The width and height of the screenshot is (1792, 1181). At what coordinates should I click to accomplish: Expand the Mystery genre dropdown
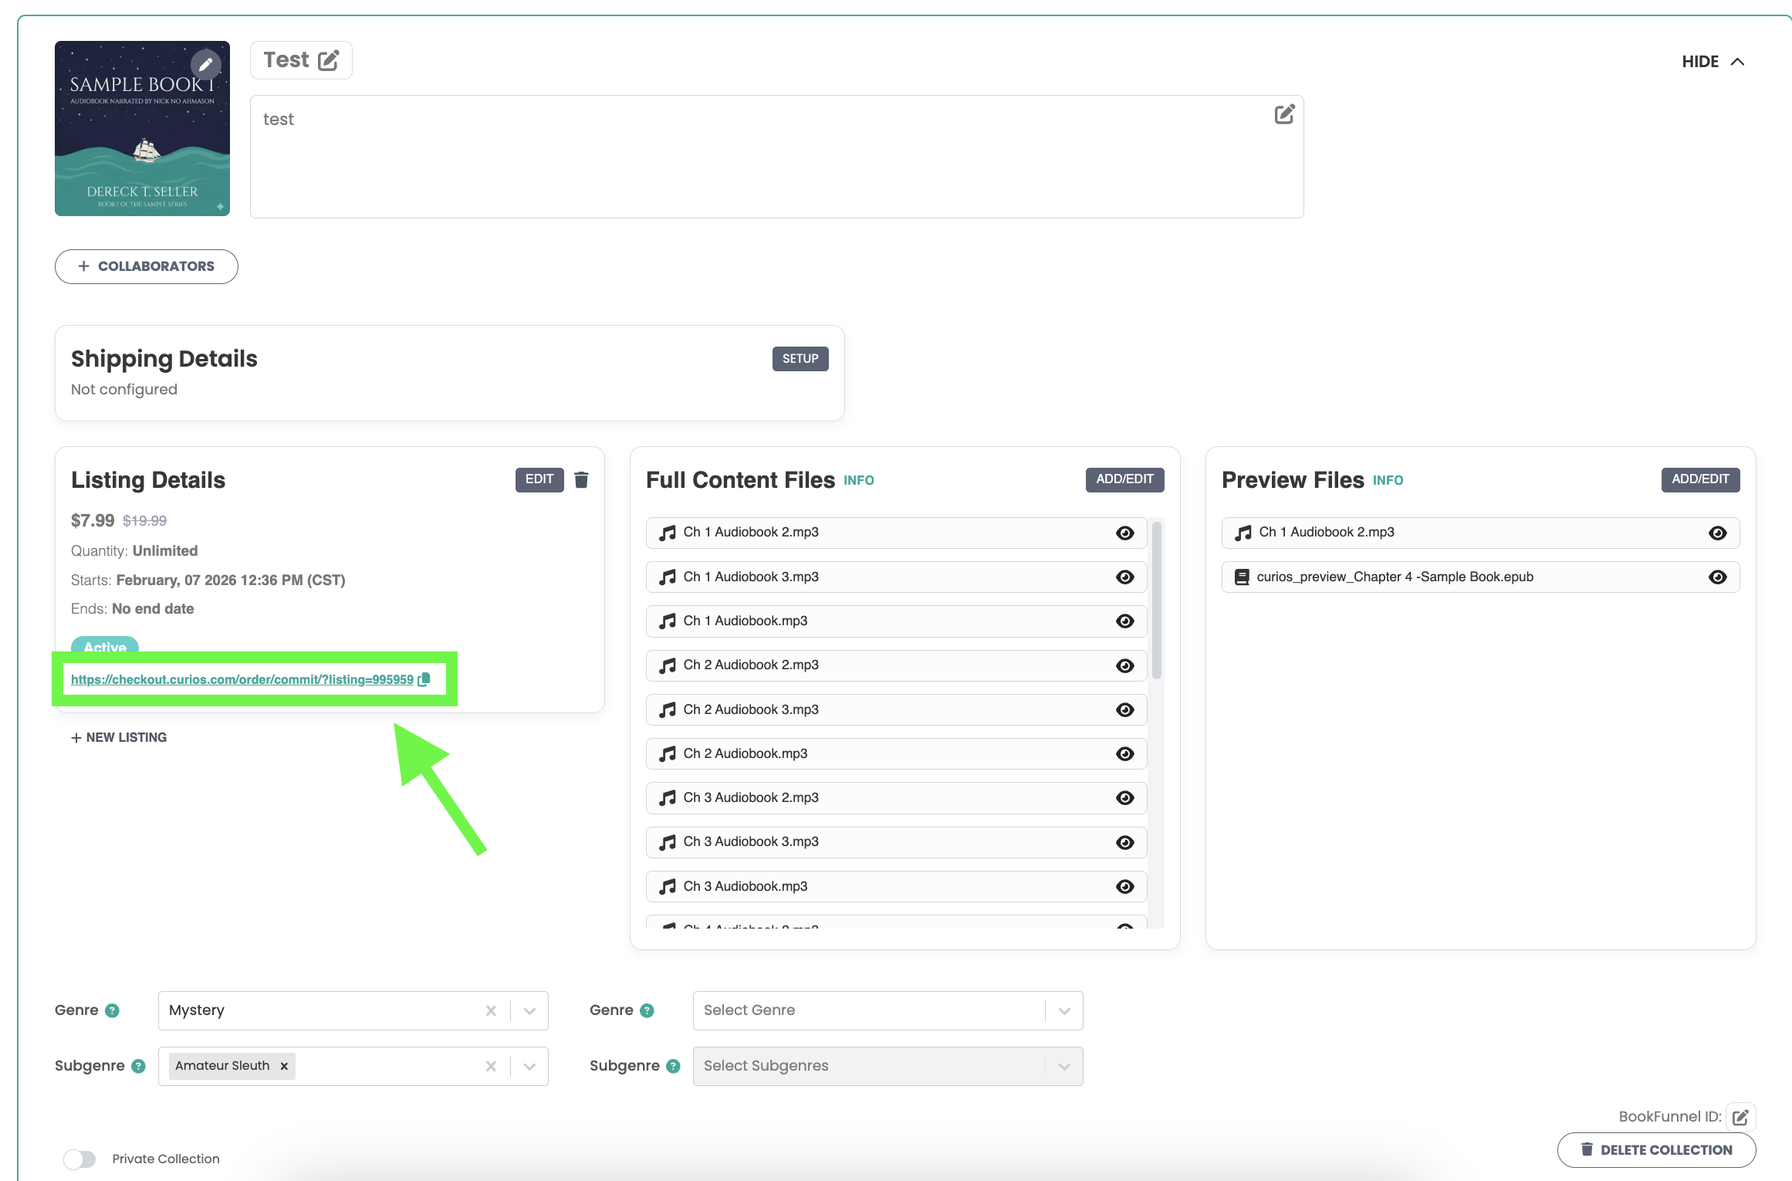(529, 1010)
